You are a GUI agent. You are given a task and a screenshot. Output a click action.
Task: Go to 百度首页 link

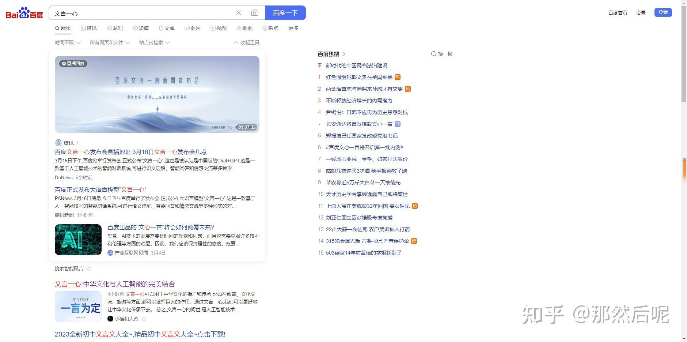tap(618, 13)
